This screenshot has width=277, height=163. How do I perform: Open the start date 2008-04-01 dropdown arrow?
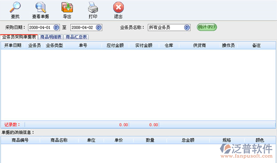click(x=56, y=28)
